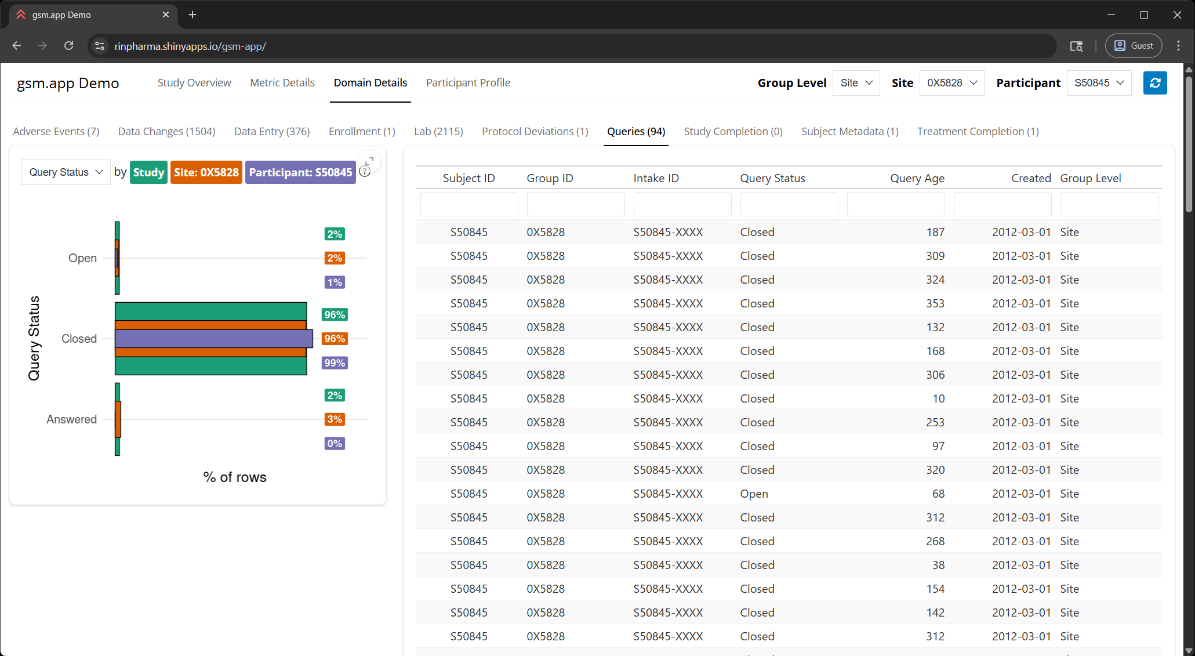Switch to the Participant Profile tab
This screenshot has width=1195, height=656.
(468, 83)
